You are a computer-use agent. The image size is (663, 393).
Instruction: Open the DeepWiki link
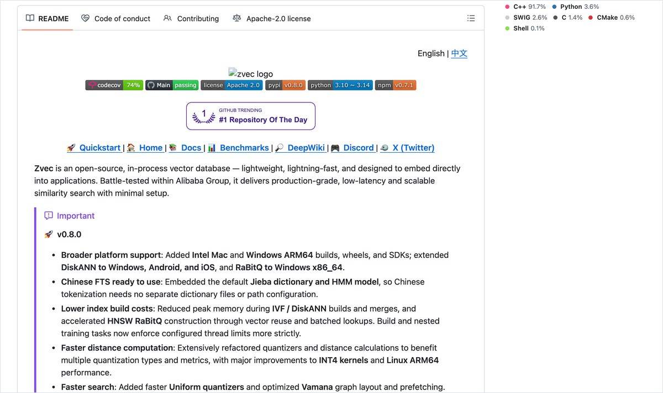pyautogui.click(x=300, y=148)
